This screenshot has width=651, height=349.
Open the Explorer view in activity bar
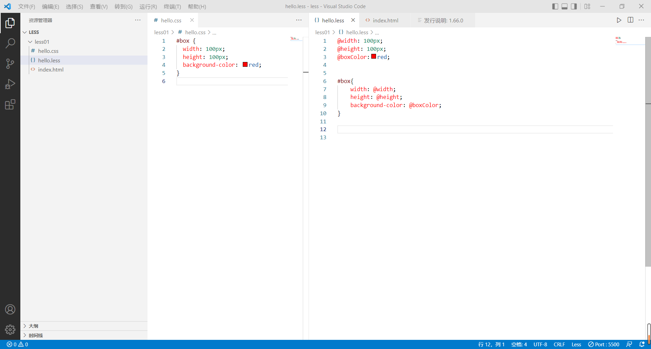pos(10,23)
